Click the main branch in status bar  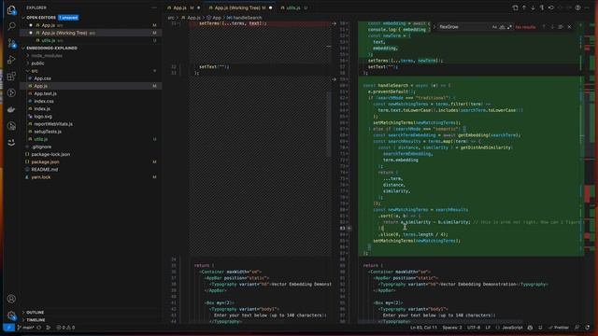[26, 328]
